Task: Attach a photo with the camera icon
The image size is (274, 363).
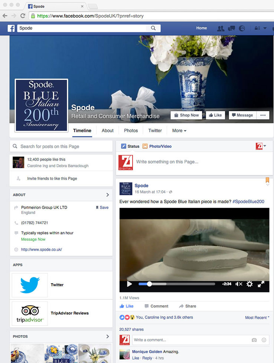Action: (254, 340)
